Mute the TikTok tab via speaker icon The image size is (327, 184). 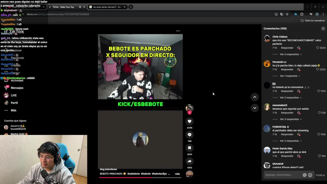[80, 7]
